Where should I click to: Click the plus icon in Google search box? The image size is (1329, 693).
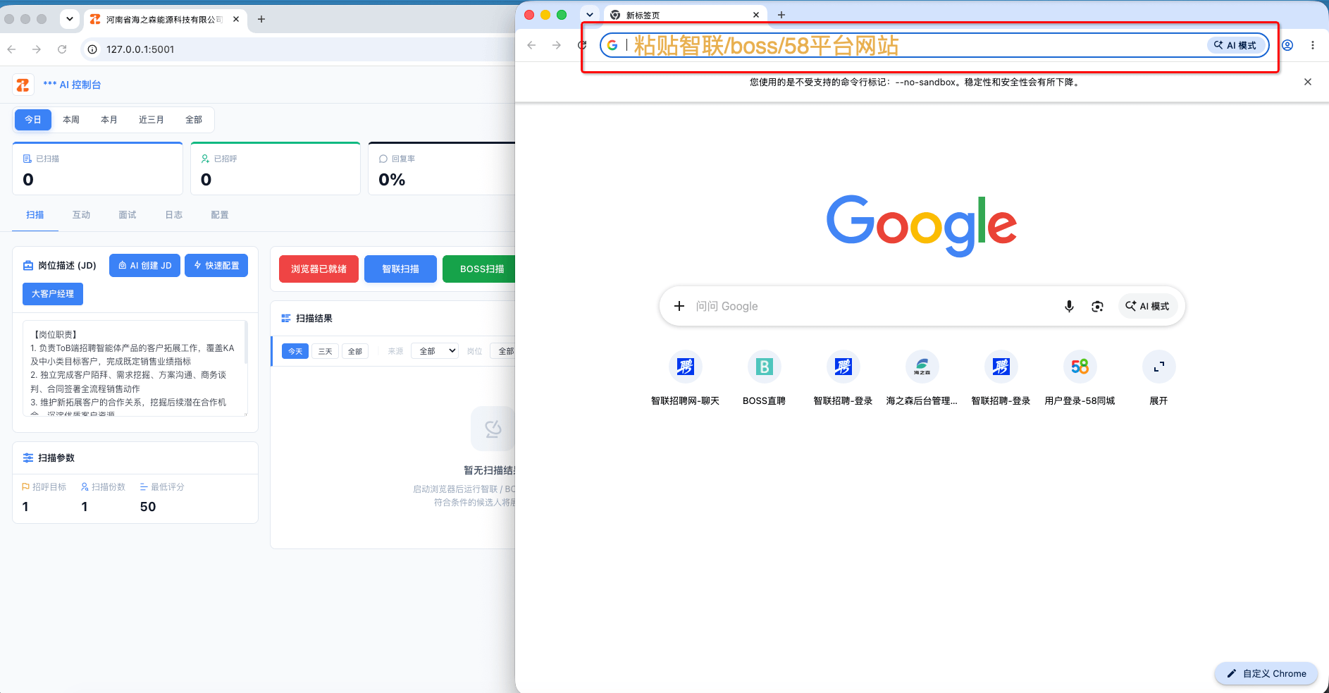679,306
